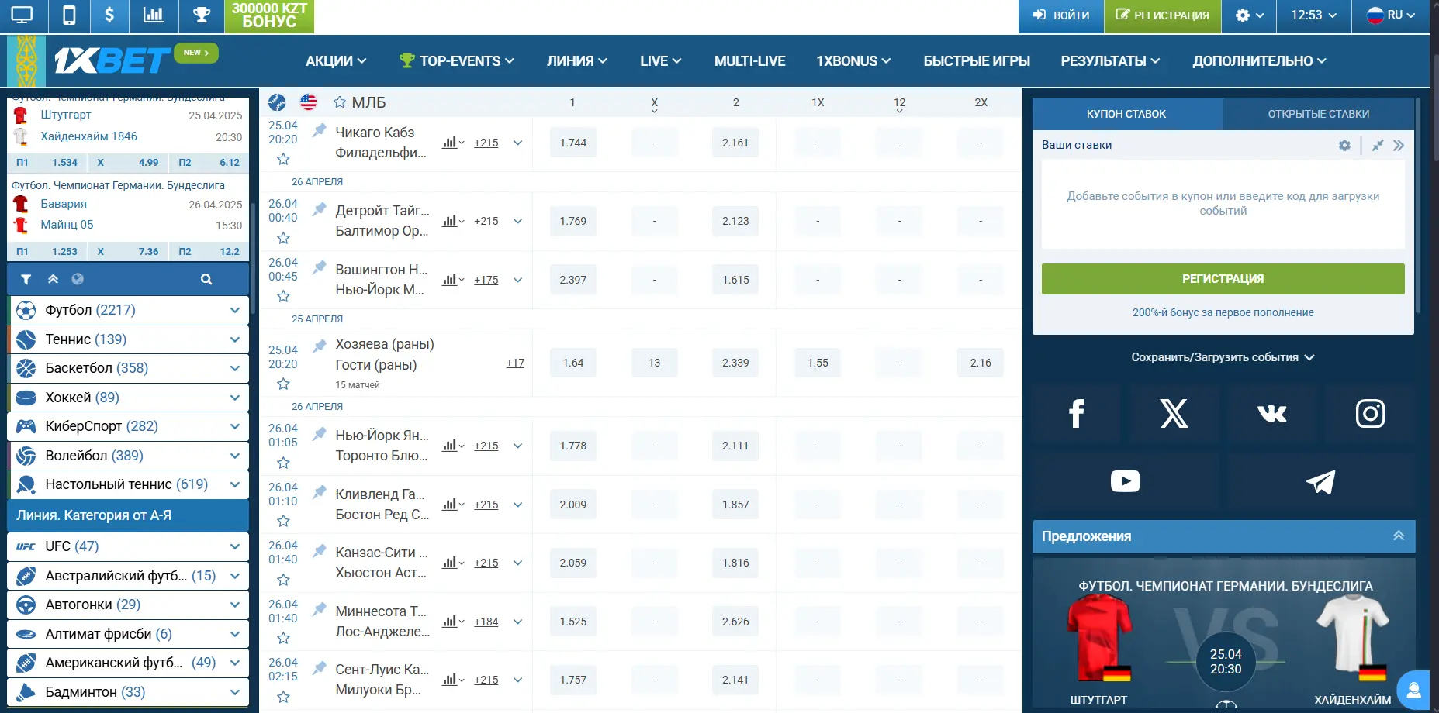Viewport: 1439px width, 713px height.
Task: Open +215 markets for Чикаго Кабз match
Action: (x=486, y=143)
